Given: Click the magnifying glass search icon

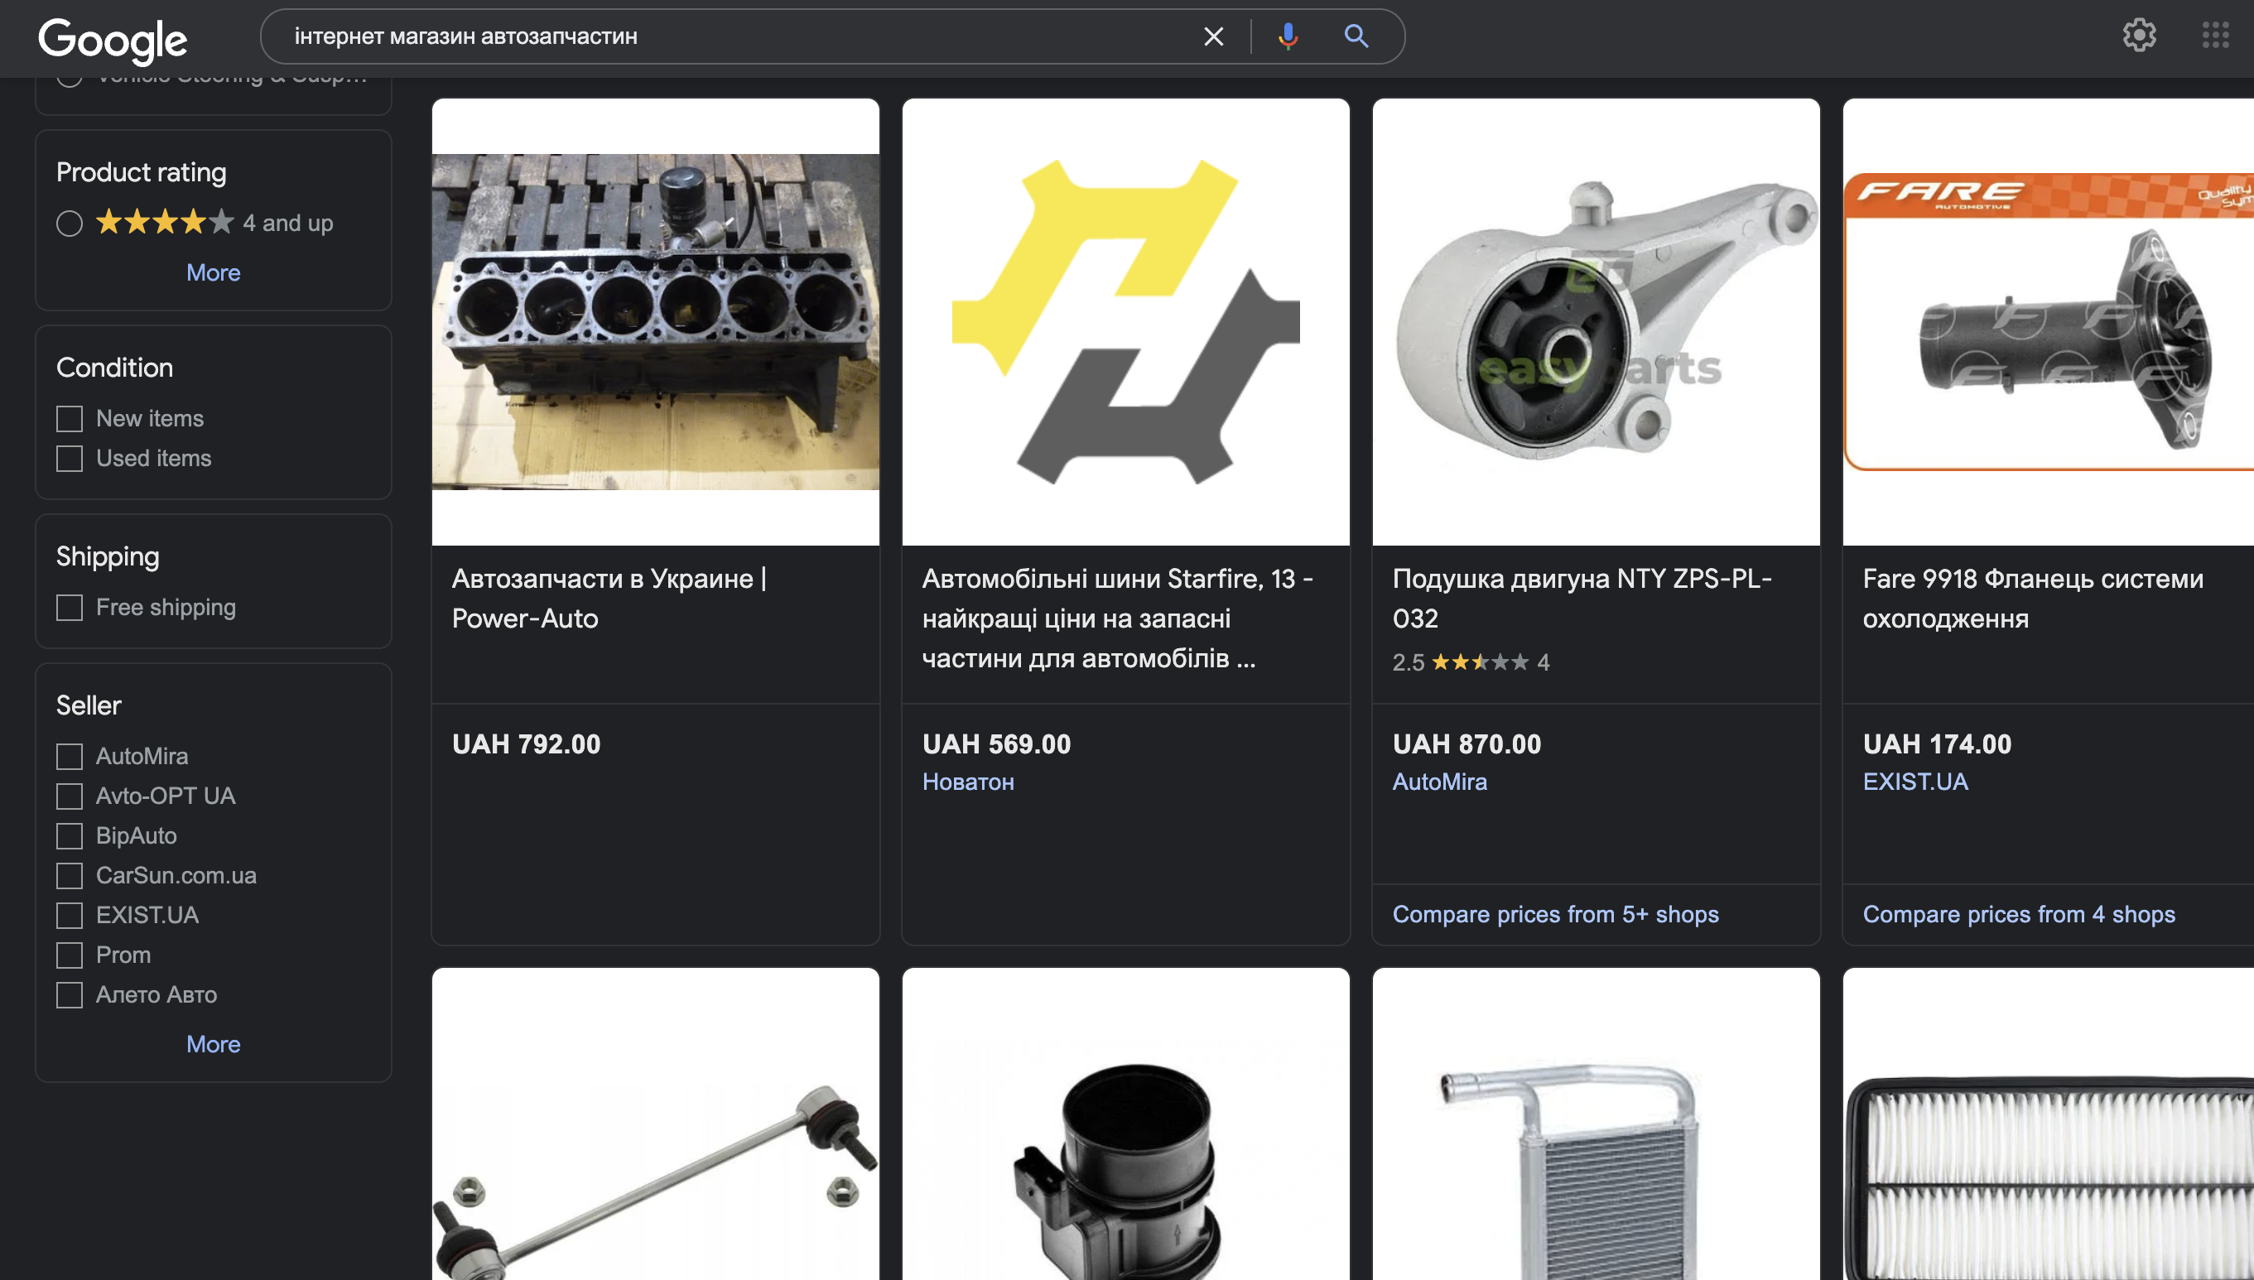Looking at the screenshot, I should point(1356,37).
